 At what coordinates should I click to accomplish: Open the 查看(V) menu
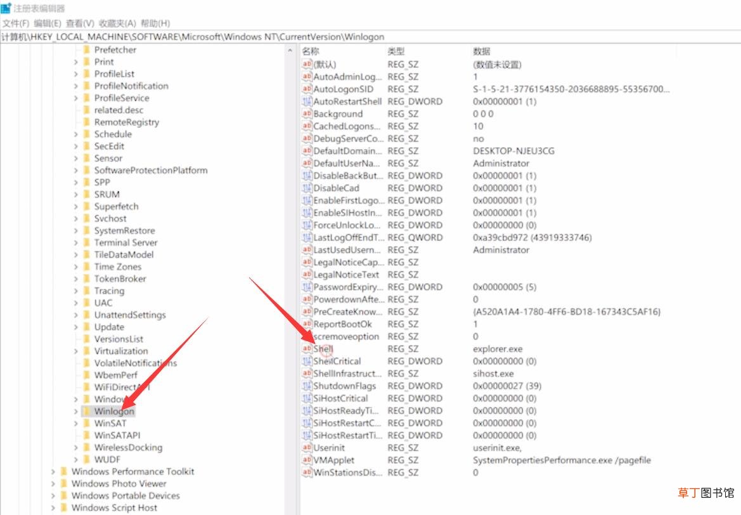tap(80, 23)
